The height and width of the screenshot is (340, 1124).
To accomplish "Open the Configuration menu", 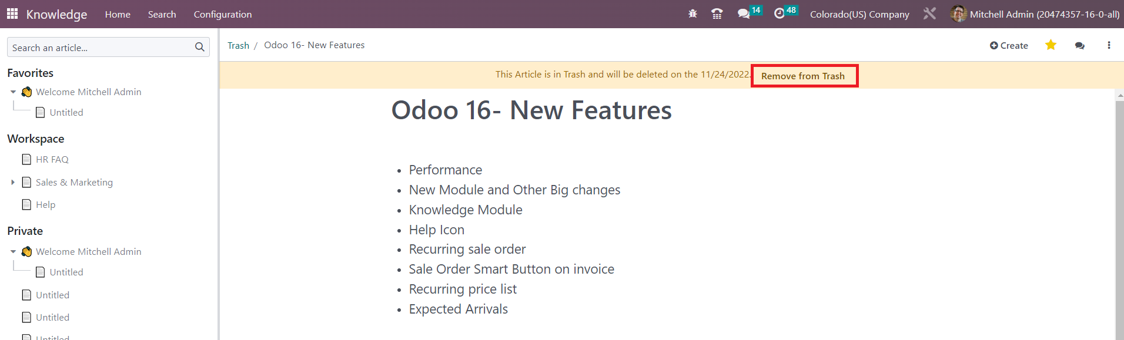I will point(223,14).
